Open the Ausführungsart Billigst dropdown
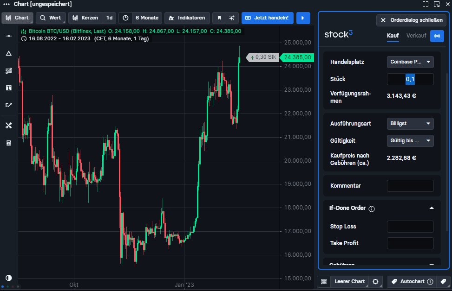The image size is (452, 291). pos(410,123)
